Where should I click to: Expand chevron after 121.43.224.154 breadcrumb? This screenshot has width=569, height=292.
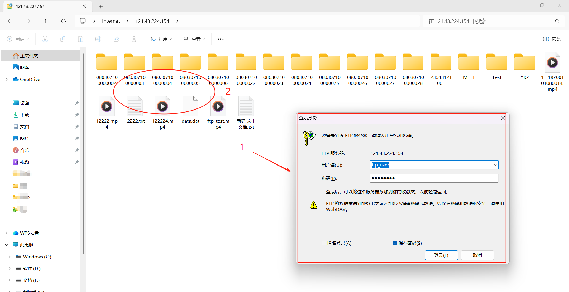[177, 21]
